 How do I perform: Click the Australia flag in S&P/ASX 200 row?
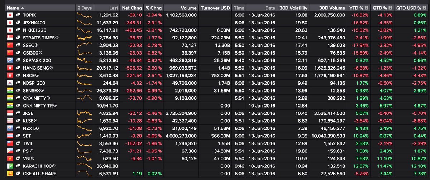click(10, 61)
